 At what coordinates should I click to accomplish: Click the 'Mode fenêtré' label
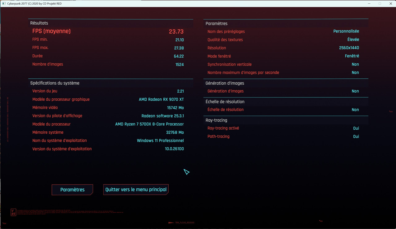click(x=219, y=56)
